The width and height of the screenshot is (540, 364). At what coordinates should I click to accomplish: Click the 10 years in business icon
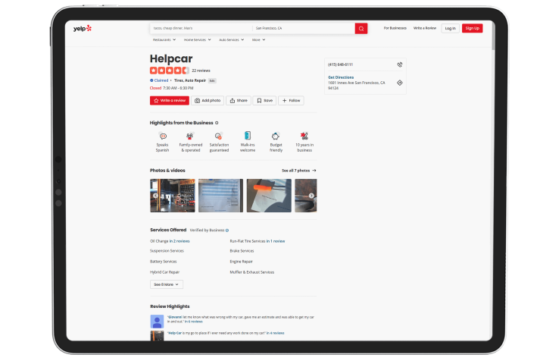(x=304, y=136)
